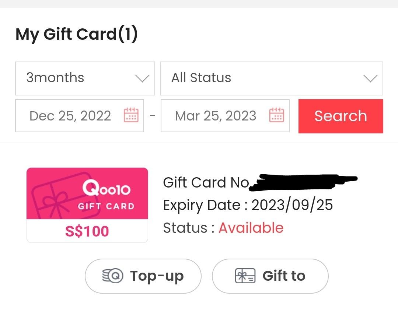Open the end date calendar picker
Screen dimensions: 398x315
(x=277, y=116)
